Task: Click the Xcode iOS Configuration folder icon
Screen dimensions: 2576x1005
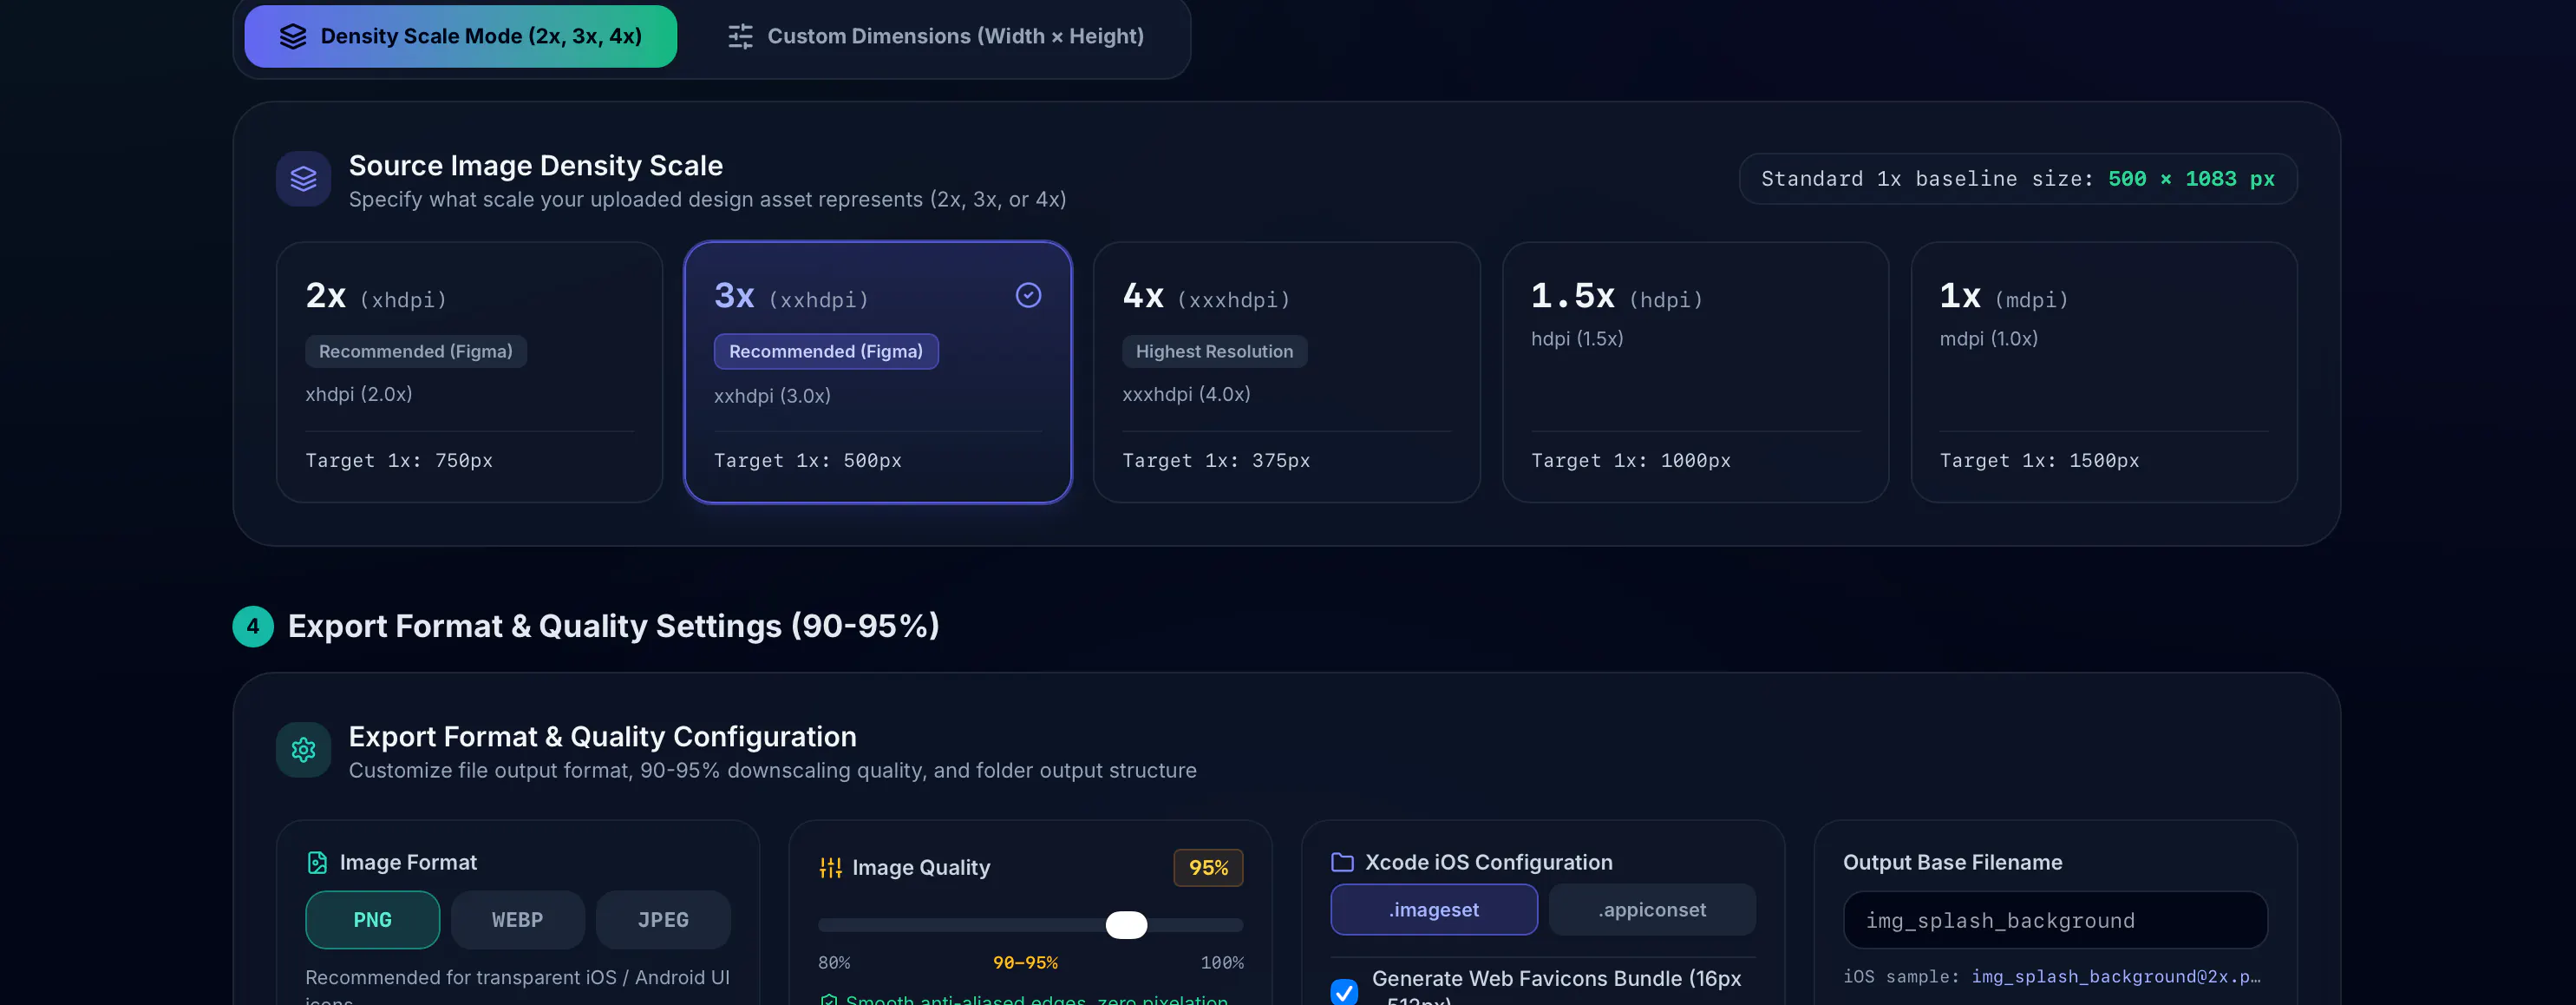Action: click(x=1342, y=863)
